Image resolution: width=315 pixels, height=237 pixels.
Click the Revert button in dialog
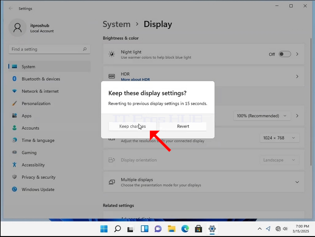[183, 126]
